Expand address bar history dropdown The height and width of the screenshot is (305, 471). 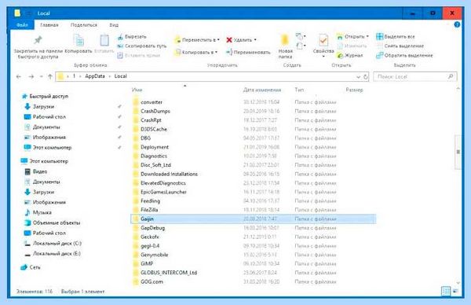point(358,77)
